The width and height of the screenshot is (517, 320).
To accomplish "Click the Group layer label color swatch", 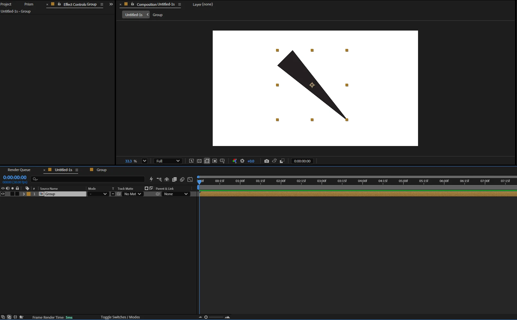I will point(29,194).
